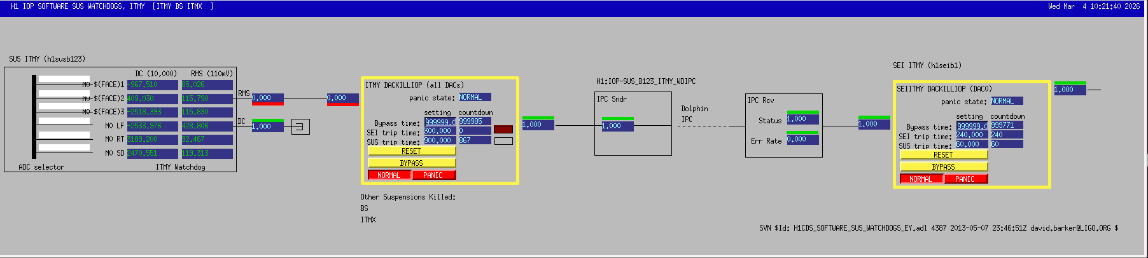Open ADC selector for M0 LF channel
1148x258 pixels.
64,121
